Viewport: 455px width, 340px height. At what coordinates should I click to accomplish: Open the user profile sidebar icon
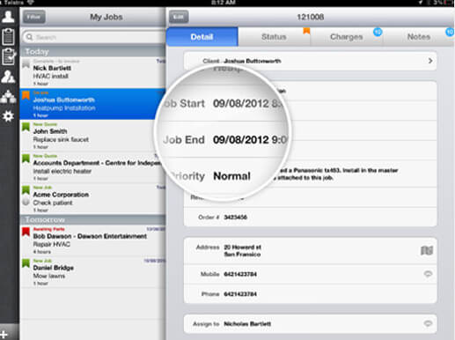pos(8,17)
